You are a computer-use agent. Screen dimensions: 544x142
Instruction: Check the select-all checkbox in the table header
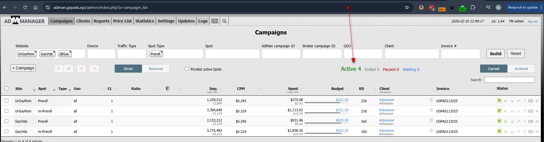click(7, 89)
